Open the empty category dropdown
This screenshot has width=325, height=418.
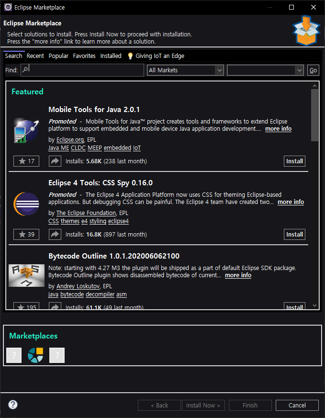(265, 70)
